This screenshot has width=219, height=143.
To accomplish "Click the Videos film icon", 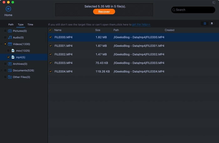I will tap(10, 44).
